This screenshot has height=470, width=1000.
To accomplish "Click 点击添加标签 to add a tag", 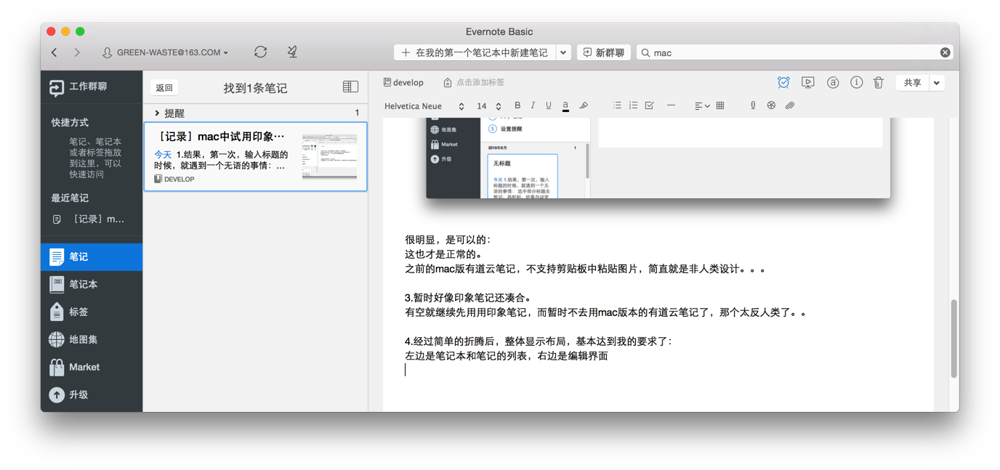I will [474, 83].
